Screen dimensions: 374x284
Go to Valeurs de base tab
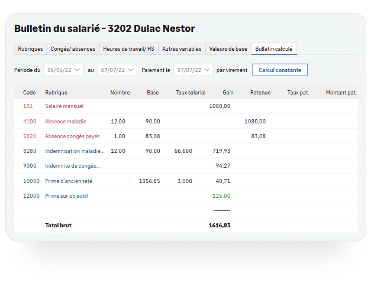[x=228, y=49]
